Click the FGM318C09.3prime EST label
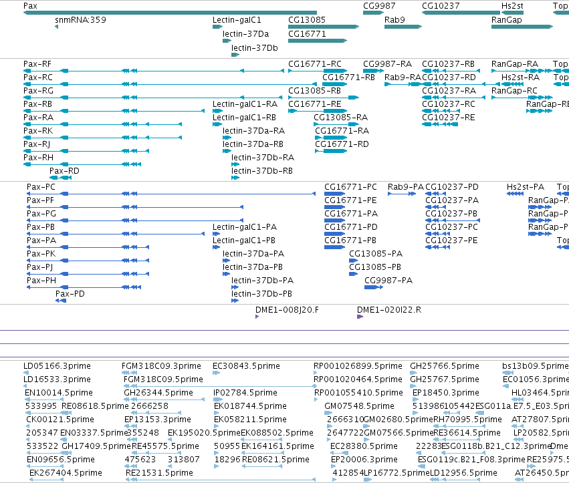The height and width of the screenshot is (483, 569). coord(162,366)
